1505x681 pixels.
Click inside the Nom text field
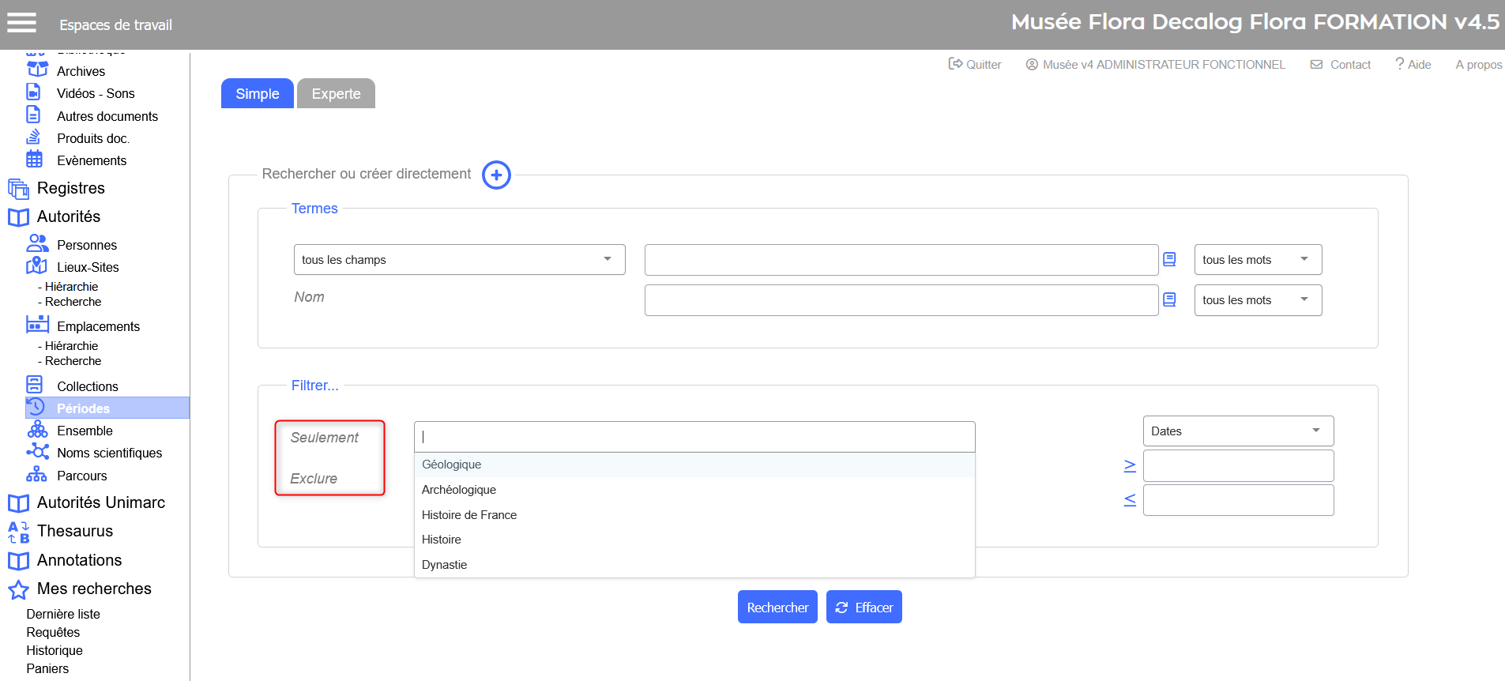[x=901, y=300]
